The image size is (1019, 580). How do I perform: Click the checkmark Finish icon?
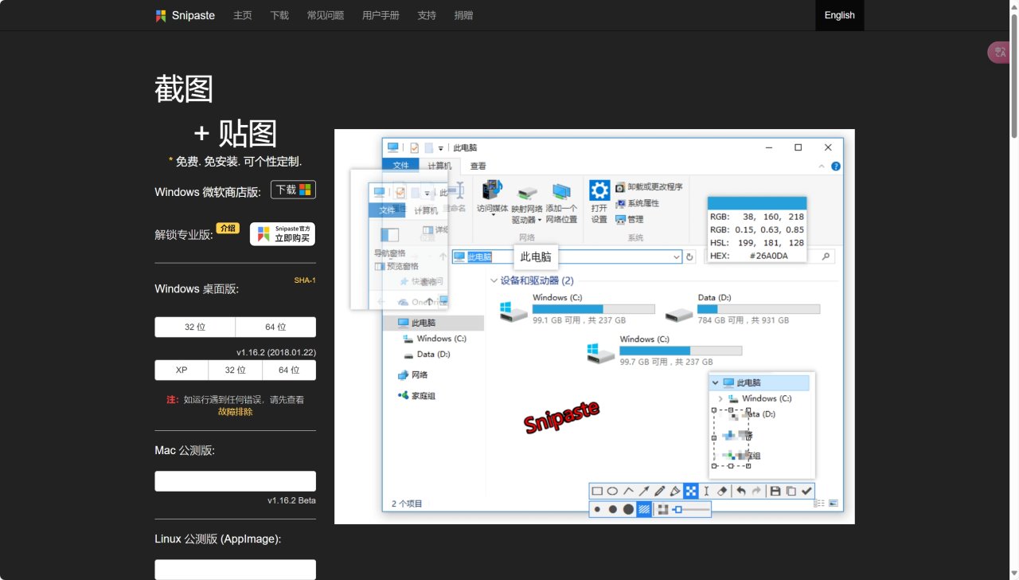(x=807, y=492)
